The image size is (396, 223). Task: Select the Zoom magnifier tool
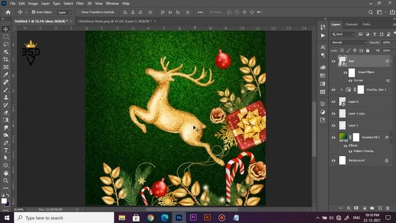pyautogui.click(x=6, y=180)
